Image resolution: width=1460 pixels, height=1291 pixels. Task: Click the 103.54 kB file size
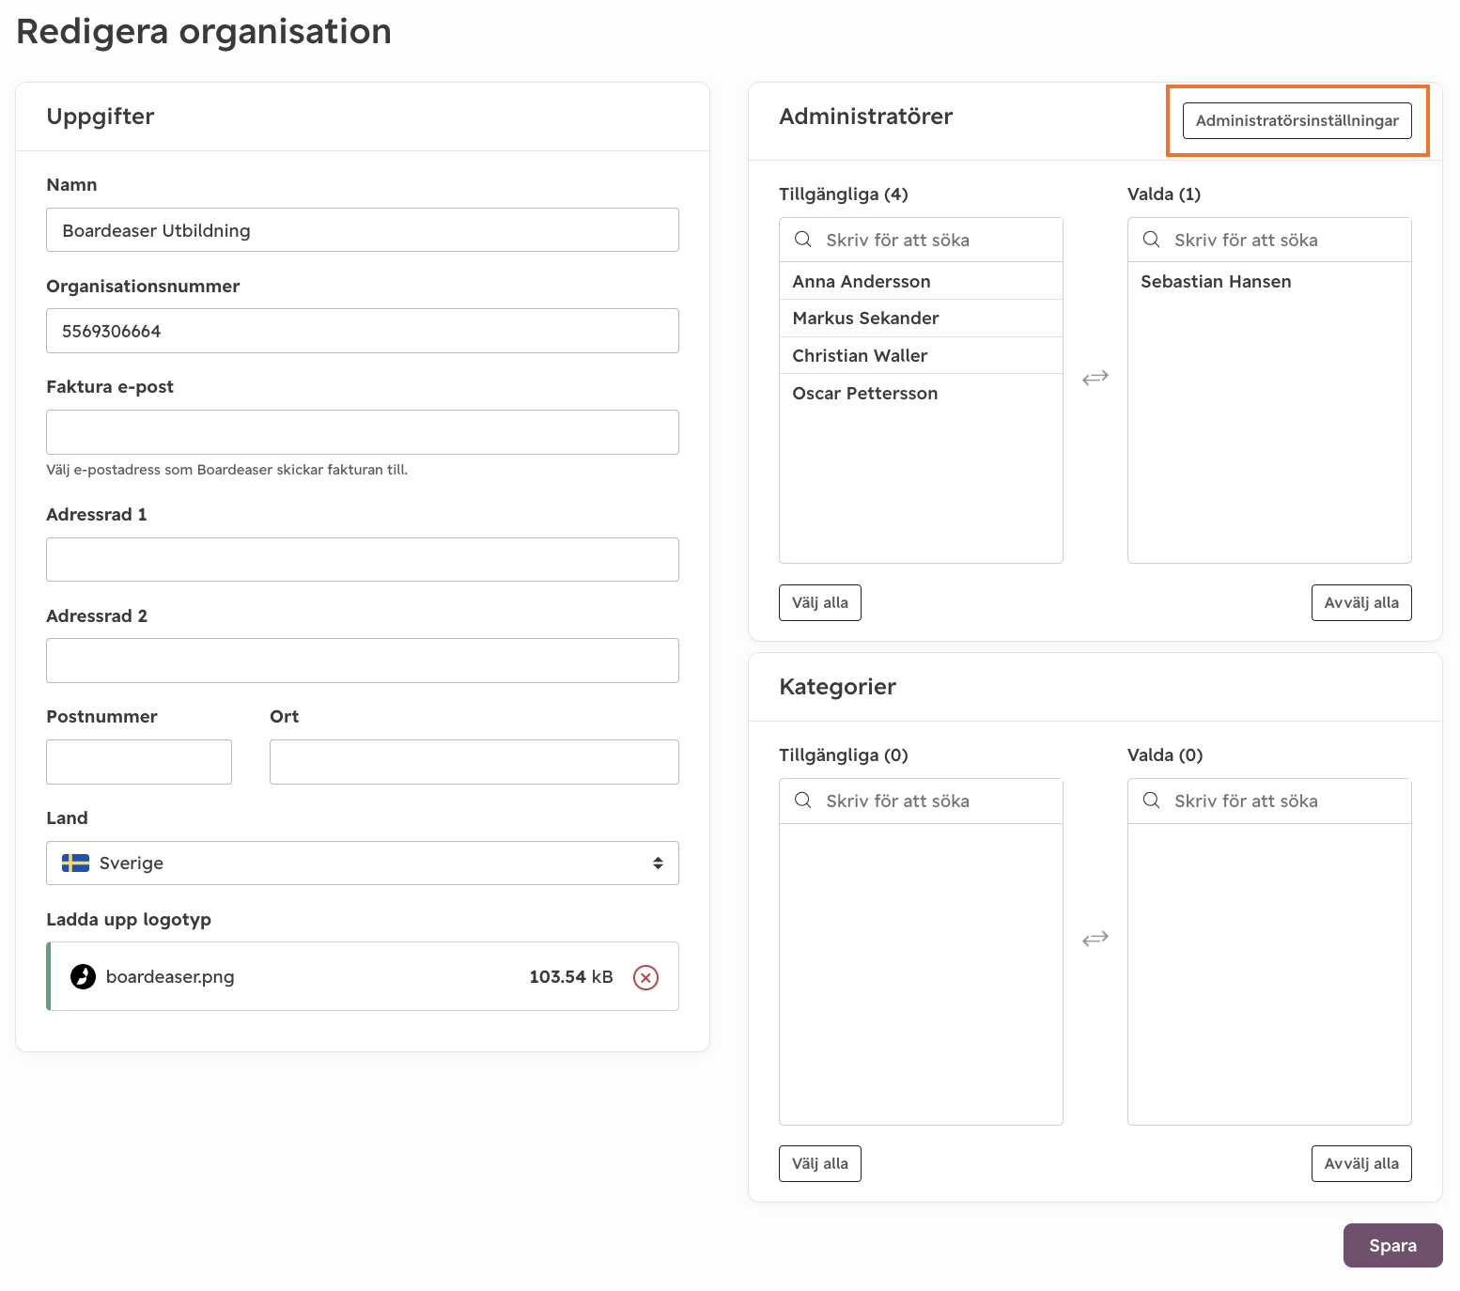pos(571,977)
